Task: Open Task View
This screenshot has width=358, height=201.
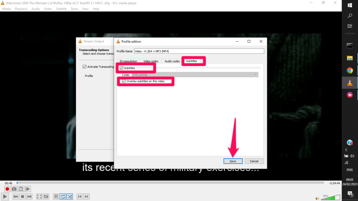Action: point(350,26)
